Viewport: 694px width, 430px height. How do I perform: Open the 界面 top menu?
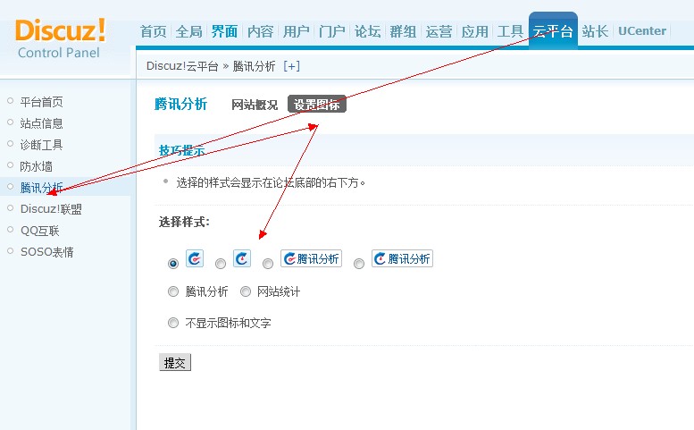coord(224,31)
